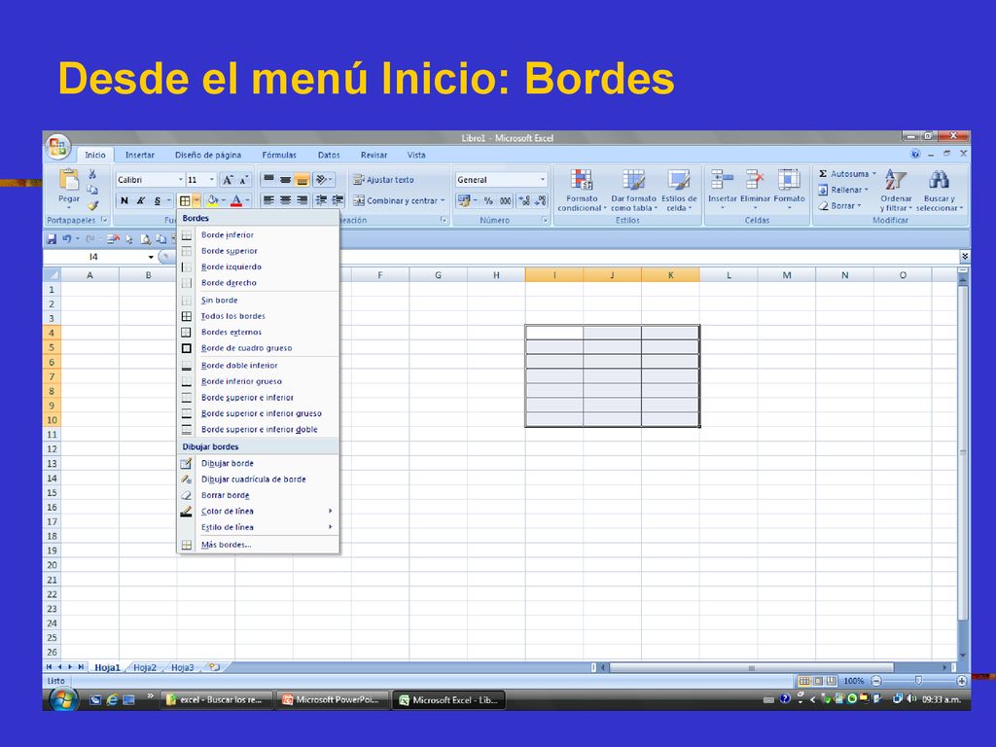The height and width of the screenshot is (747, 996).
Task: Click the Formato condicional icon
Action: coord(582,180)
